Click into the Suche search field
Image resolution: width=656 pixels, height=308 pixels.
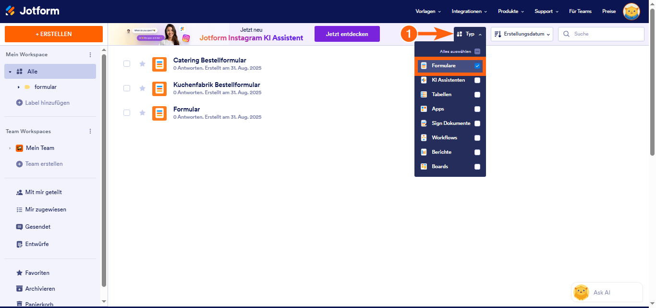[601, 34]
